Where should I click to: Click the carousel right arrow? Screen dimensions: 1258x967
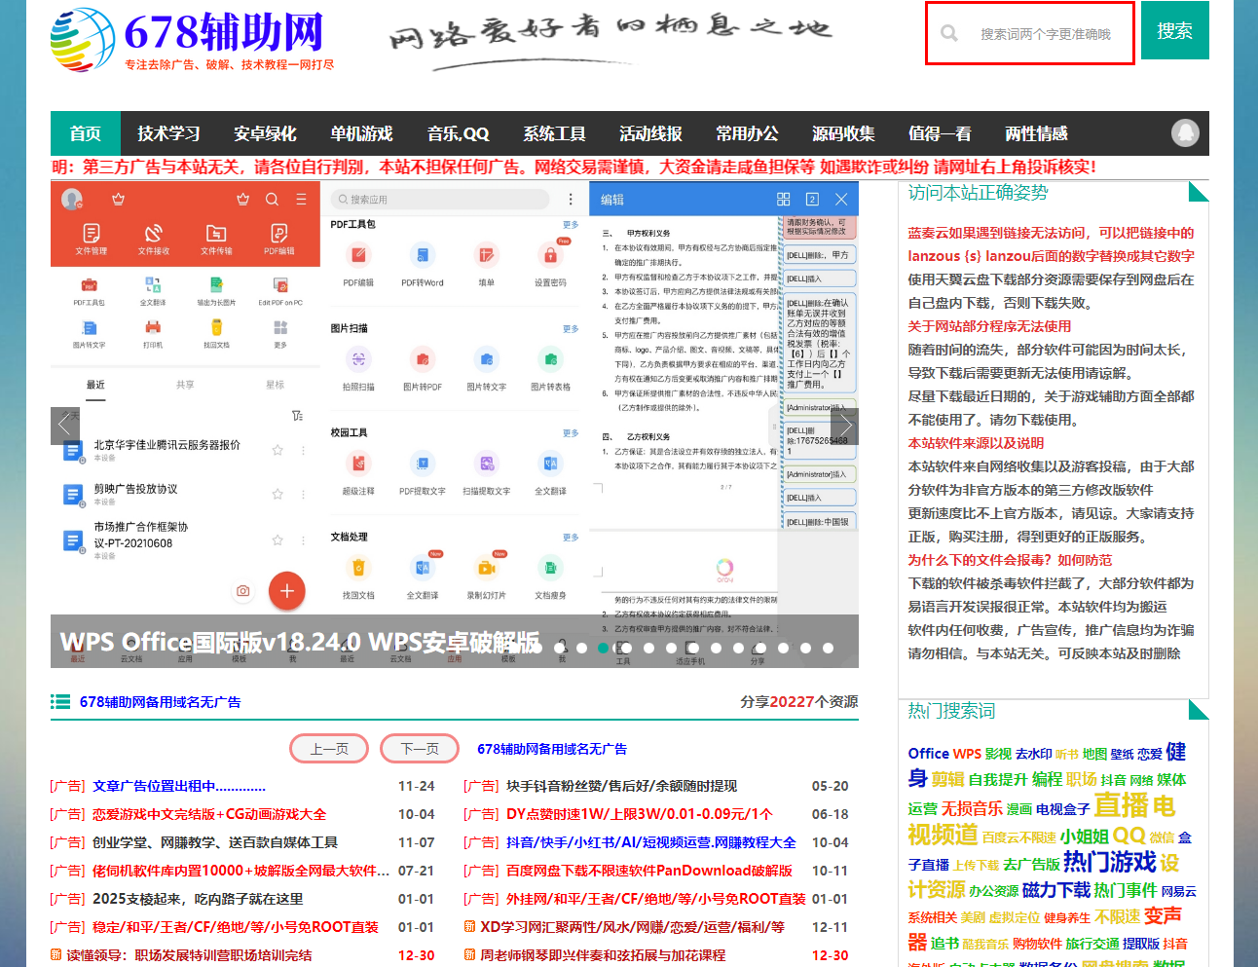coord(845,425)
